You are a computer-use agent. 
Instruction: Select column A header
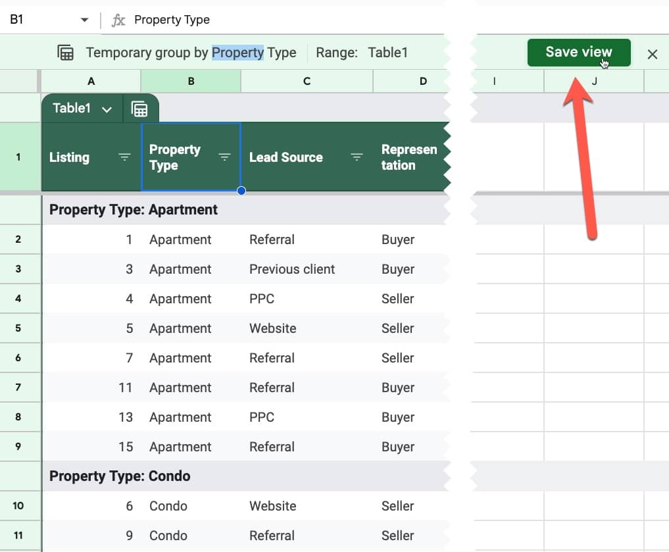91,81
